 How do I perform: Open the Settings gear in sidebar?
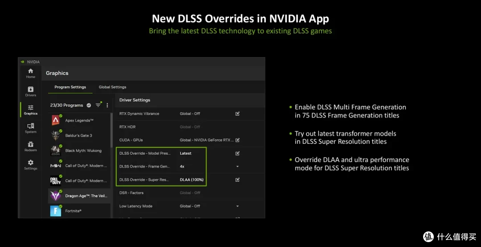click(31, 165)
